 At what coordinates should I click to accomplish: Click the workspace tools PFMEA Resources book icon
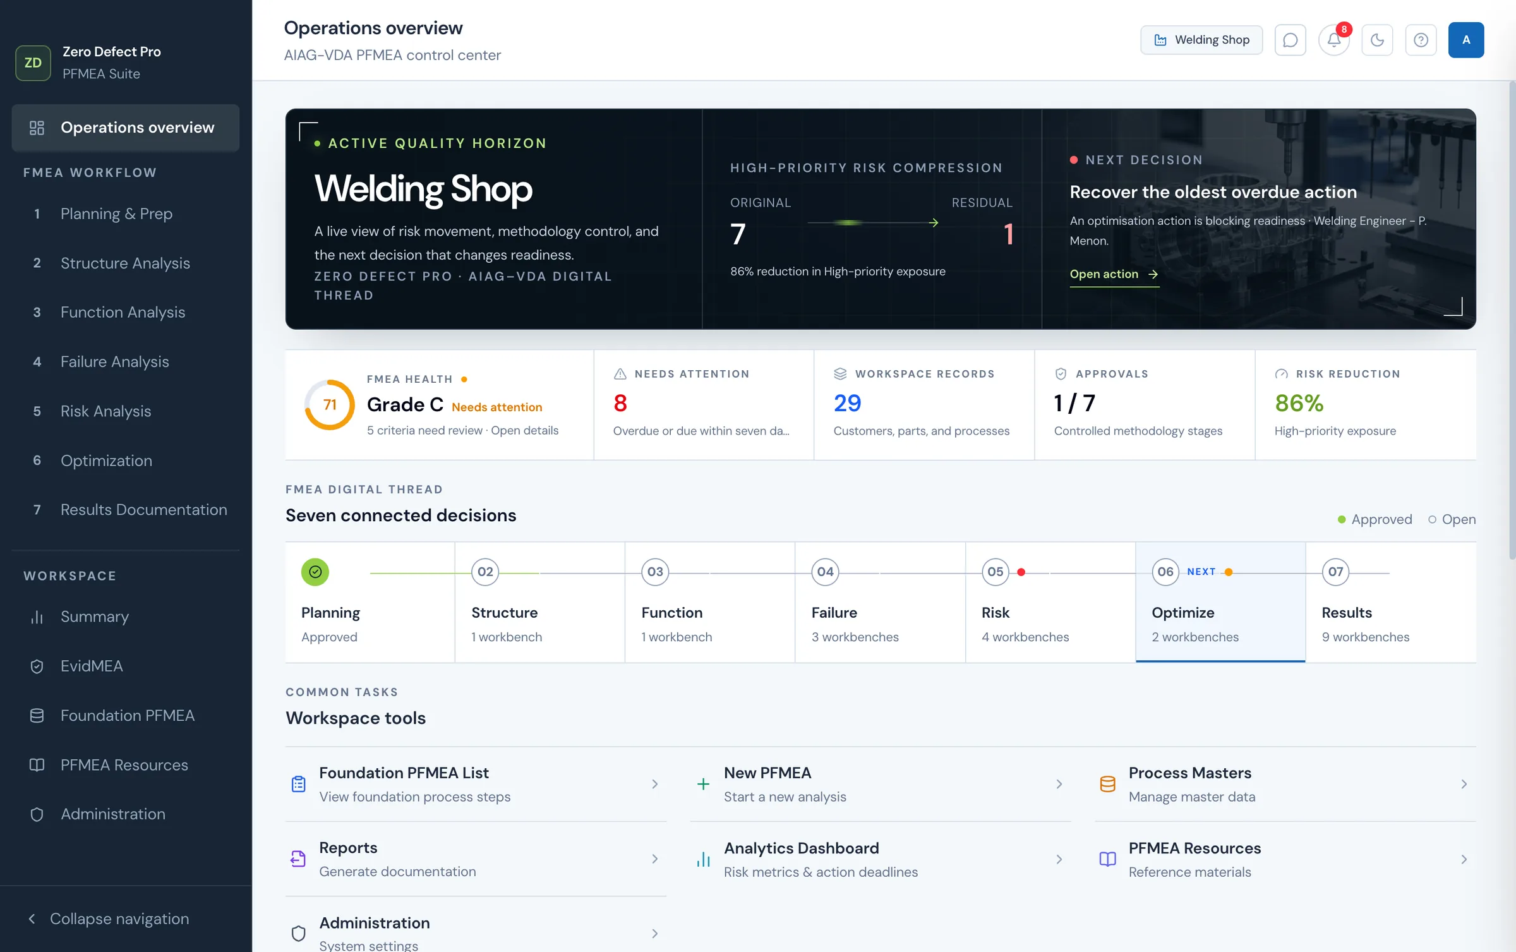tap(1108, 859)
